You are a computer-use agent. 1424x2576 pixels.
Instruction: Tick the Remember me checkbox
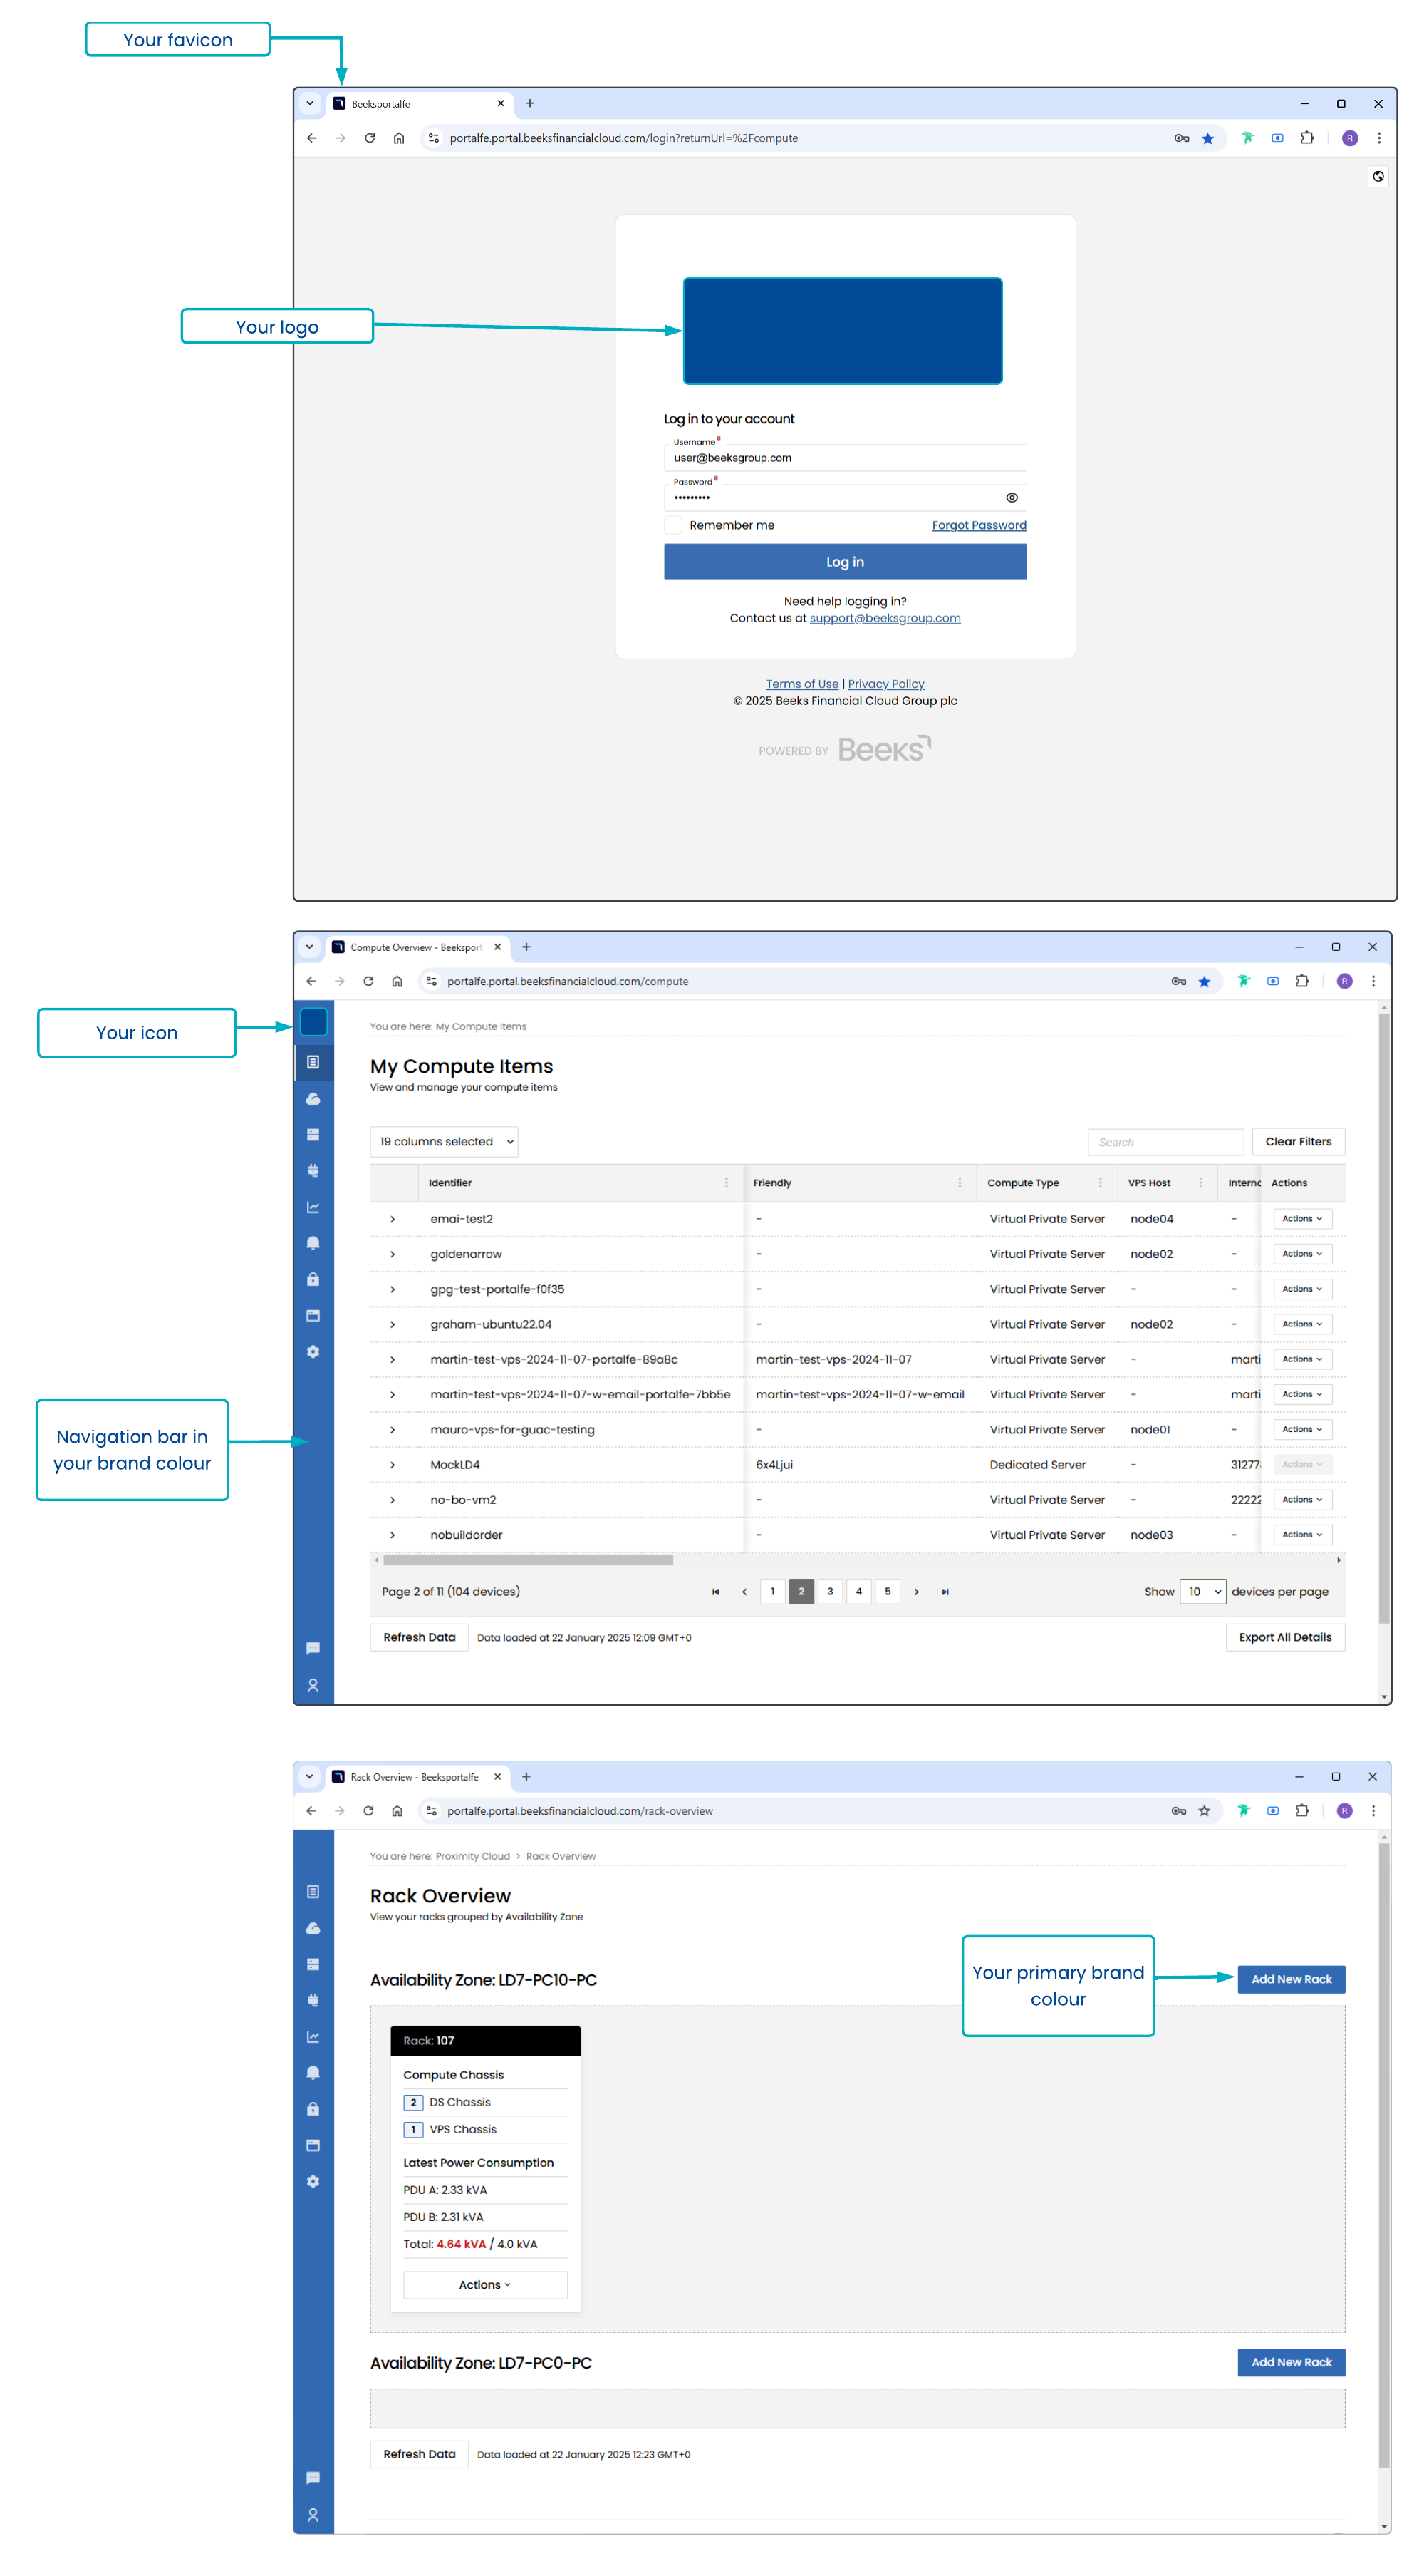click(673, 525)
